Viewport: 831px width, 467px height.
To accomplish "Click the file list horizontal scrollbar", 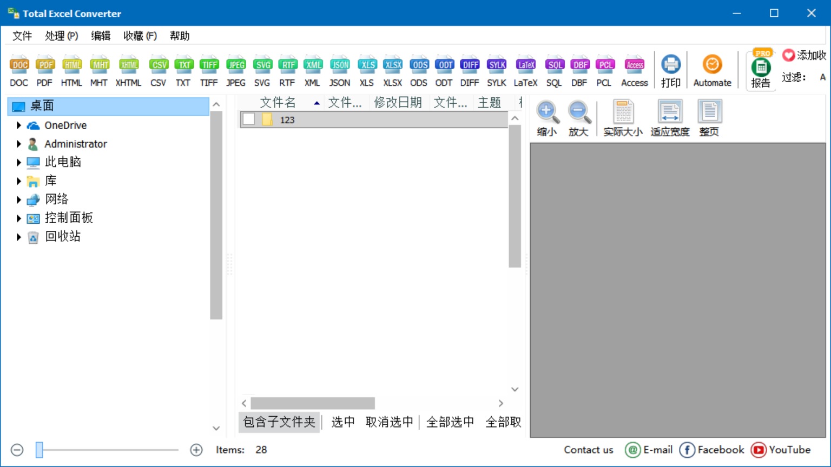I will pyautogui.click(x=313, y=403).
